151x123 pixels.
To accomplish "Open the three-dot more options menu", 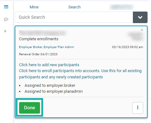I will coord(138,108).
